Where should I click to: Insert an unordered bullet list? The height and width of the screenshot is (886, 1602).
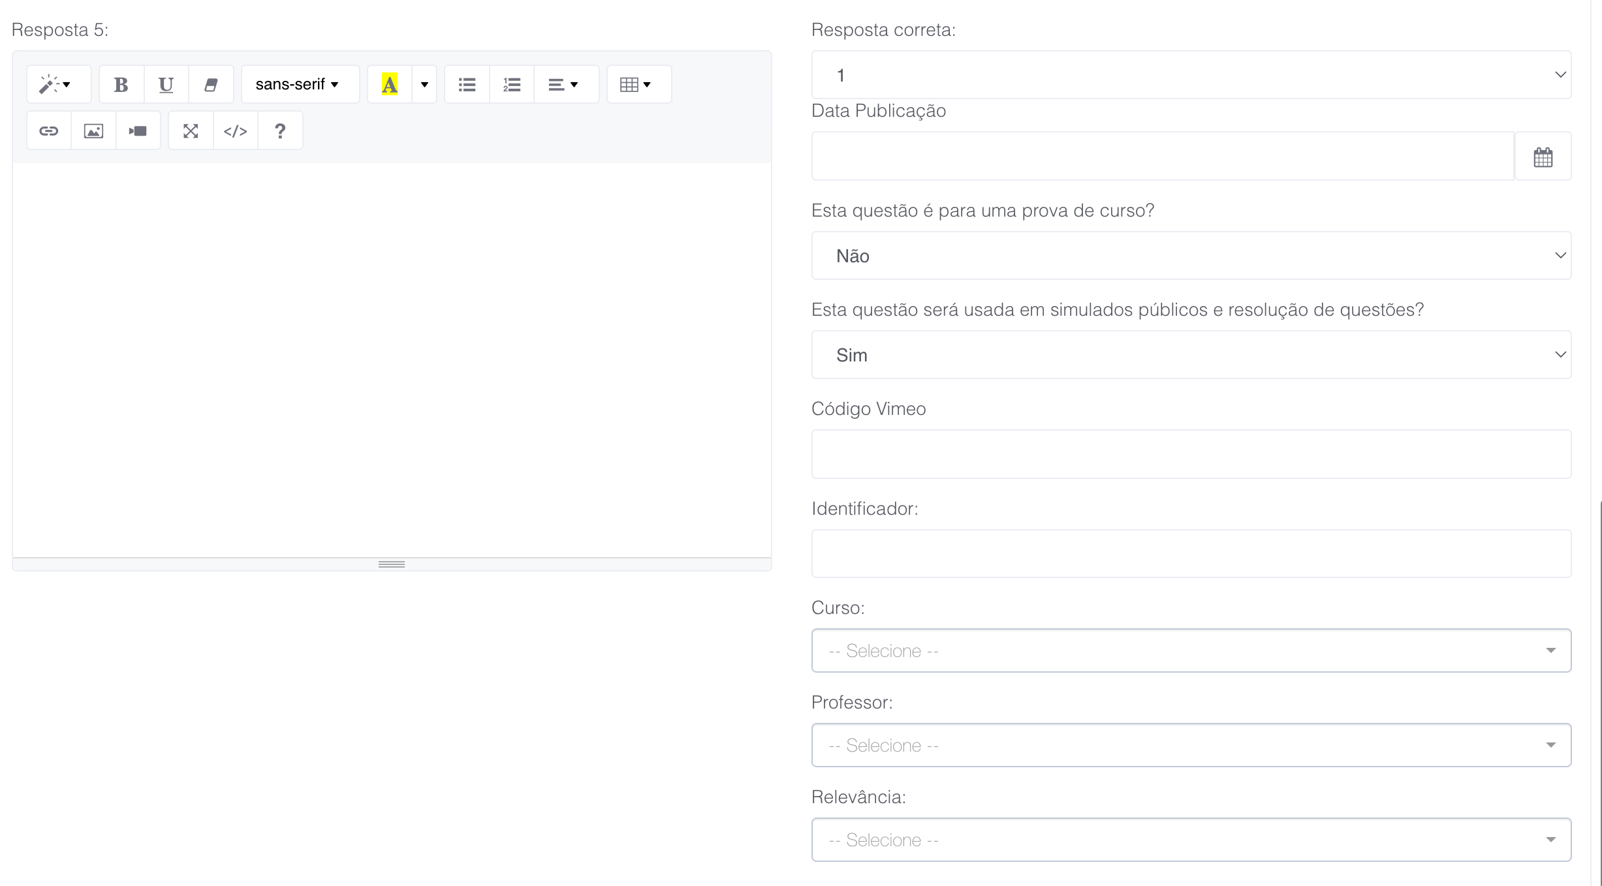point(467,84)
